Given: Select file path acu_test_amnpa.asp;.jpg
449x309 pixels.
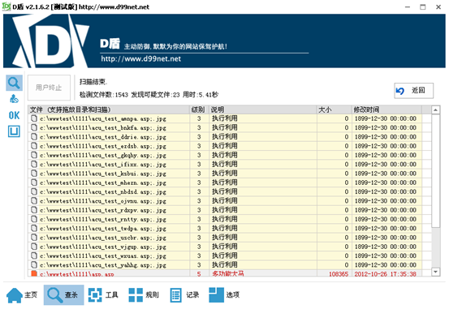Looking at the screenshot, I should tap(103, 118).
